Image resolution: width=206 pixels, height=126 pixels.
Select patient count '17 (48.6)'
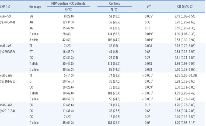68,105
